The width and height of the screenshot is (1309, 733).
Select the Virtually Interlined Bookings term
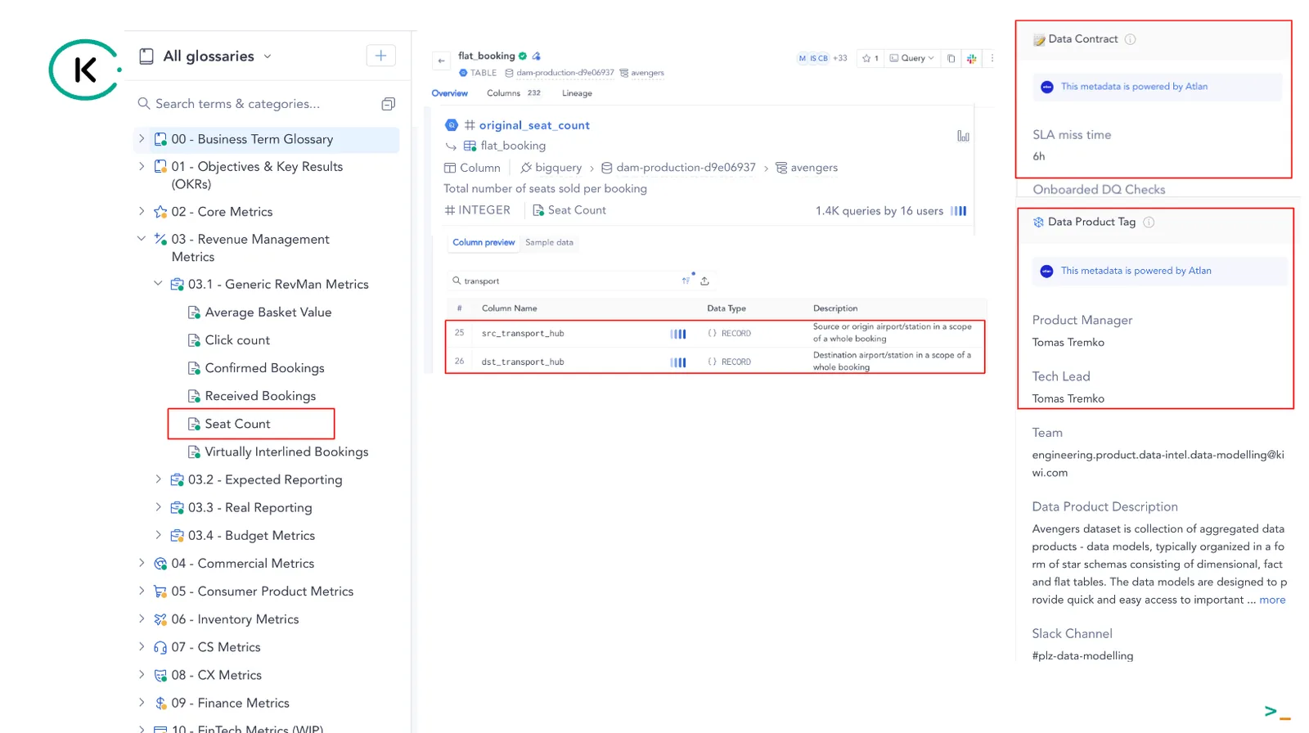tap(278, 452)
